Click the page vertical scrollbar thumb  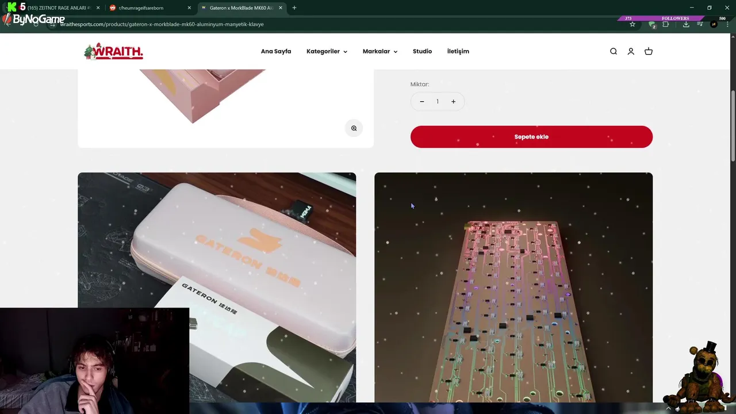(x=733, y=125)
